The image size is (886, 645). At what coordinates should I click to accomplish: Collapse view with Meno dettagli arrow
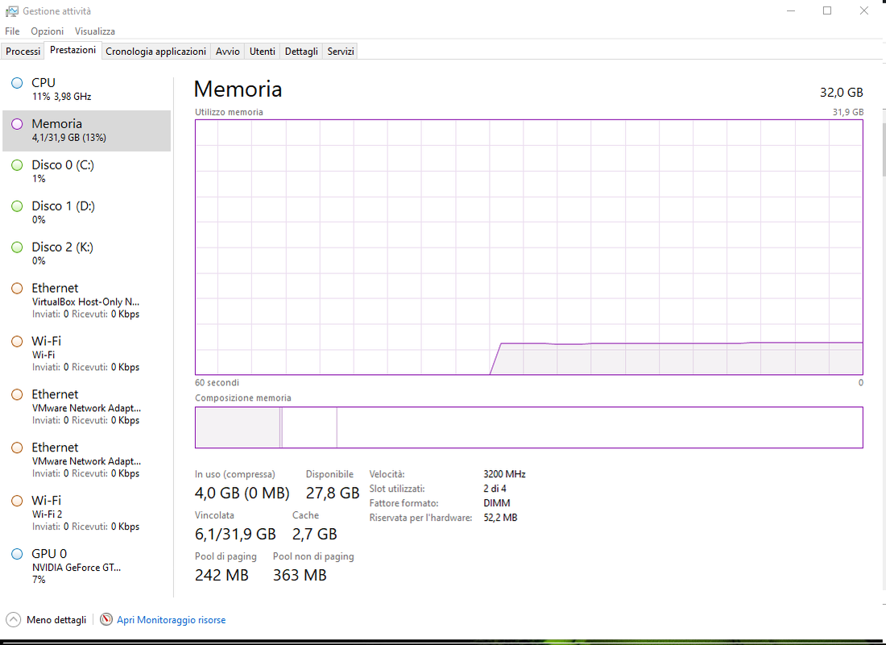tap(13, 619)
